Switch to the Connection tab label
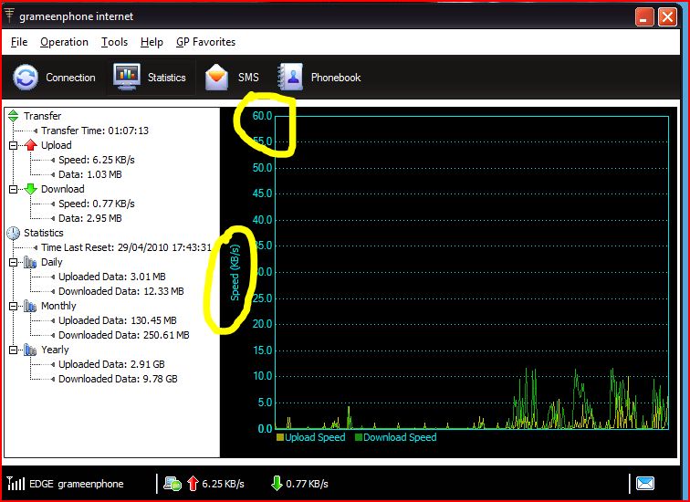The height and width of the screenshot is (502, 690). click(x=70, y=78)
